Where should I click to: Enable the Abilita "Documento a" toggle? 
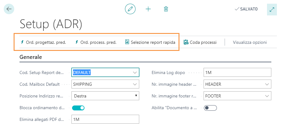(x=210, y=108)
